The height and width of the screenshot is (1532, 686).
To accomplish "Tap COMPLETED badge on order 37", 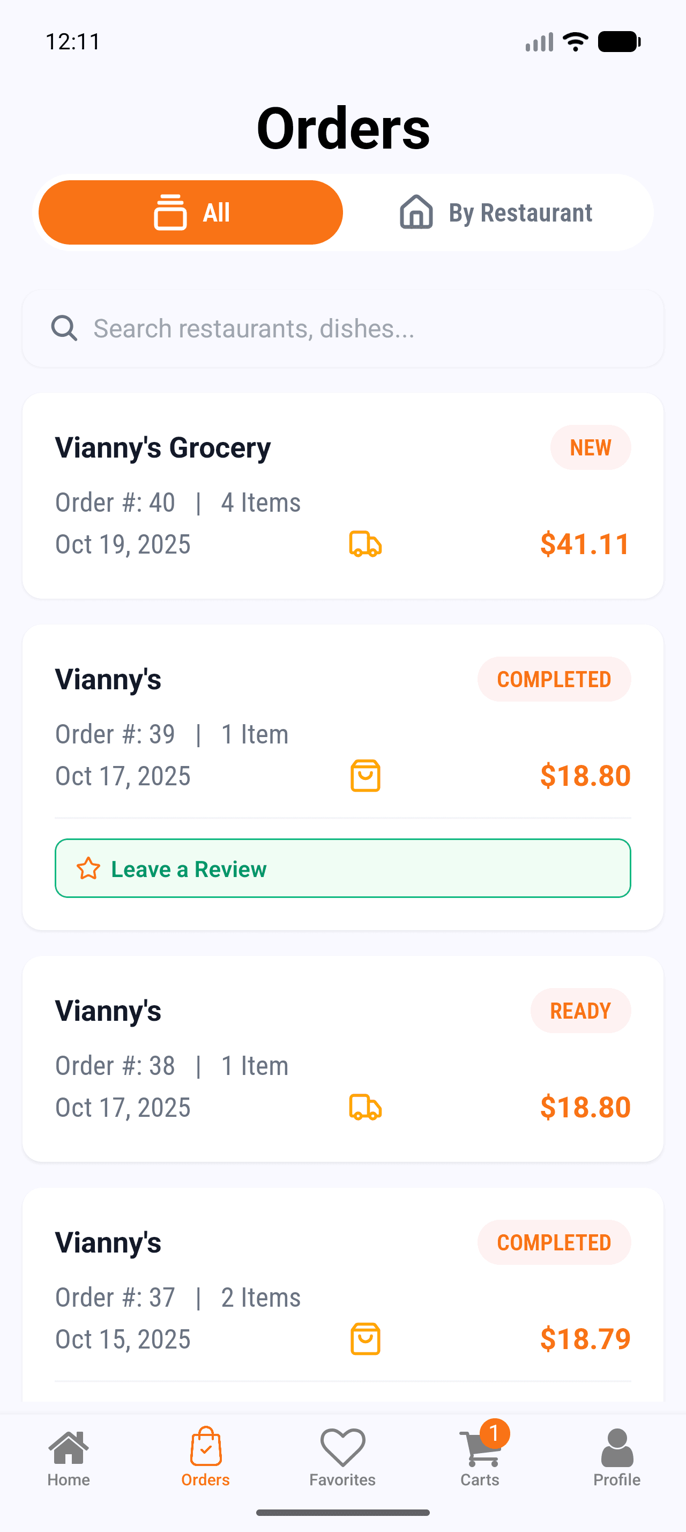I will pos(554,1242).
